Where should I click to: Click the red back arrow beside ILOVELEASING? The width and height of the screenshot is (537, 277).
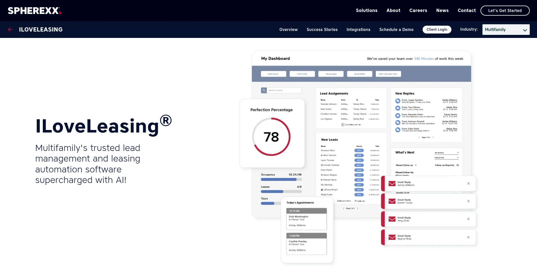[x=10, y=30]
